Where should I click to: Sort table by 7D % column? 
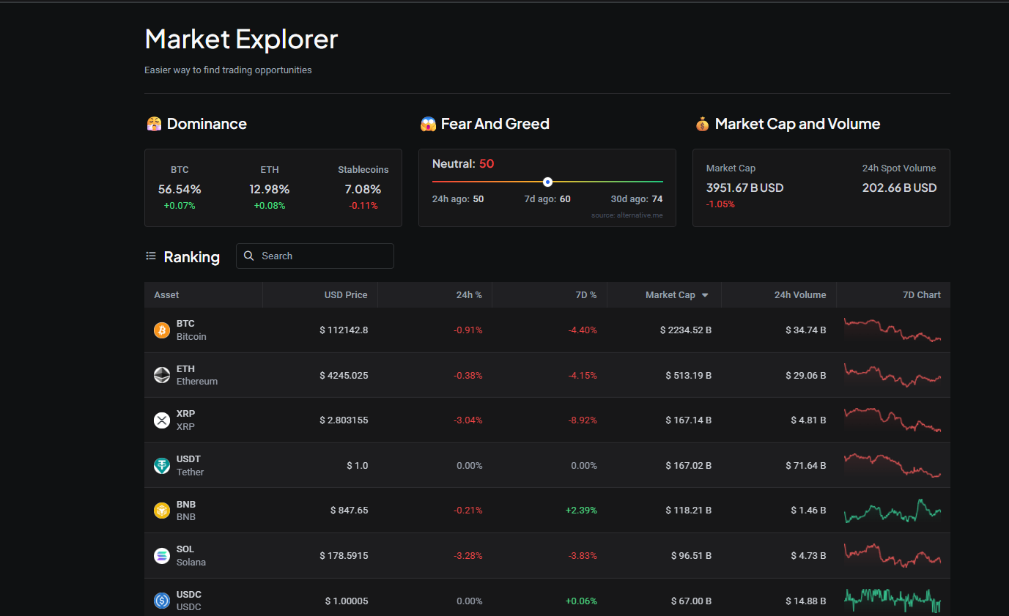[550, 294]
